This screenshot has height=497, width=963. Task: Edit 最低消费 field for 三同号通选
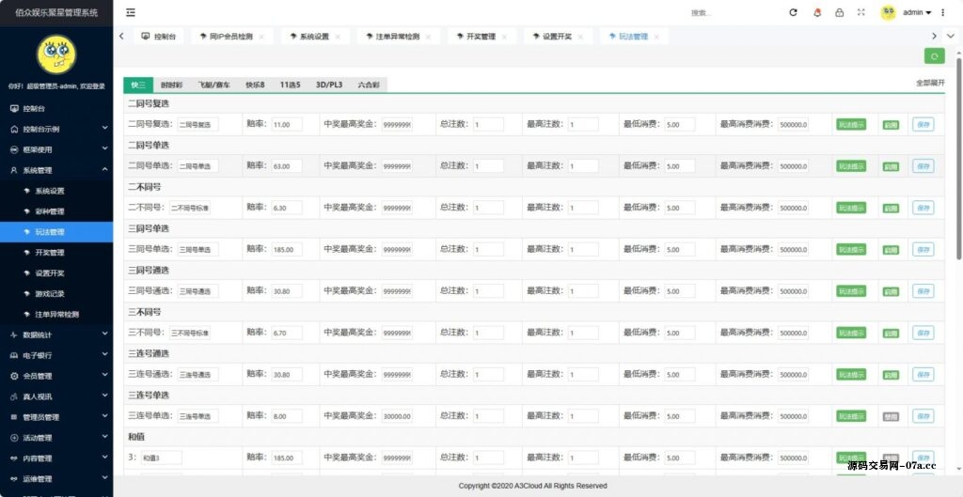[680, 291]
